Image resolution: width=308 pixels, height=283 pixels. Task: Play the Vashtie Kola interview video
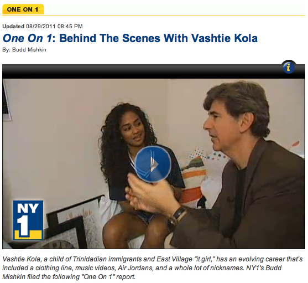(x=153, y=164)
